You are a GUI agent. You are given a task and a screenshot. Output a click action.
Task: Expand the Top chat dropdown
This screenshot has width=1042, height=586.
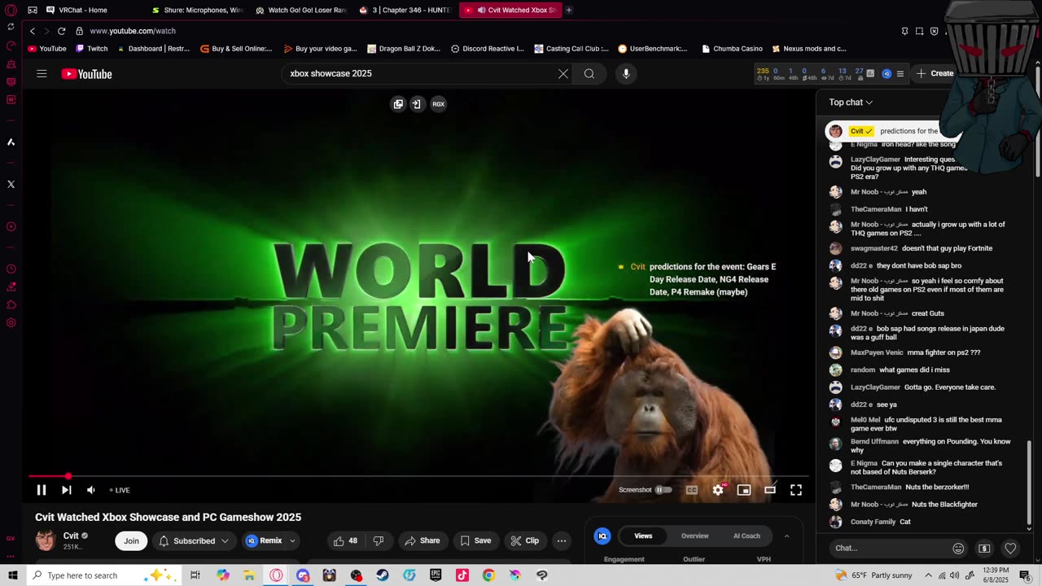pyautogui.click(x=851, y=103)
